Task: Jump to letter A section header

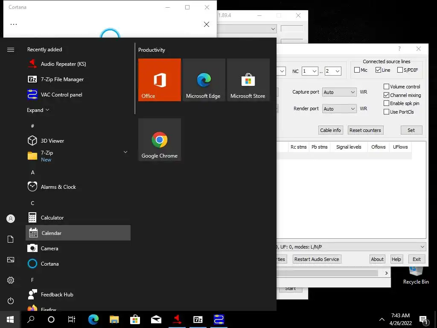Action: point(32,173)
